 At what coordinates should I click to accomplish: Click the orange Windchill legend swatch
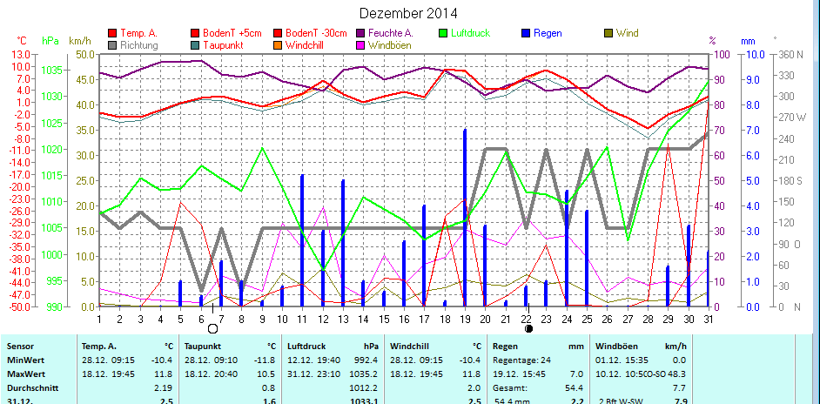pos(277,45)
